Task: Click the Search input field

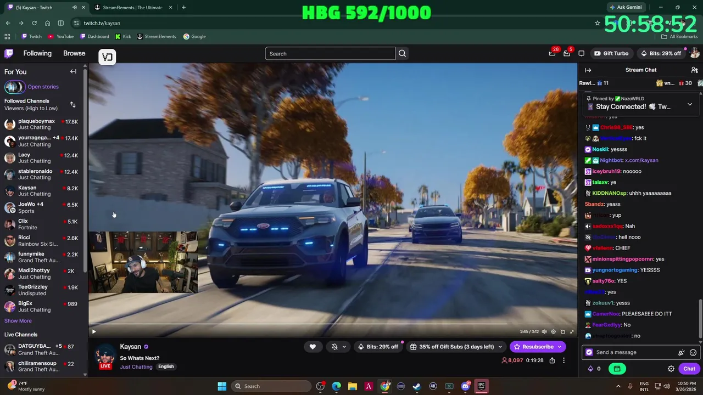Action: (330, 53)
